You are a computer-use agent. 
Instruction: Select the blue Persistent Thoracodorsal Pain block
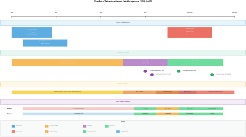[45, 43]
